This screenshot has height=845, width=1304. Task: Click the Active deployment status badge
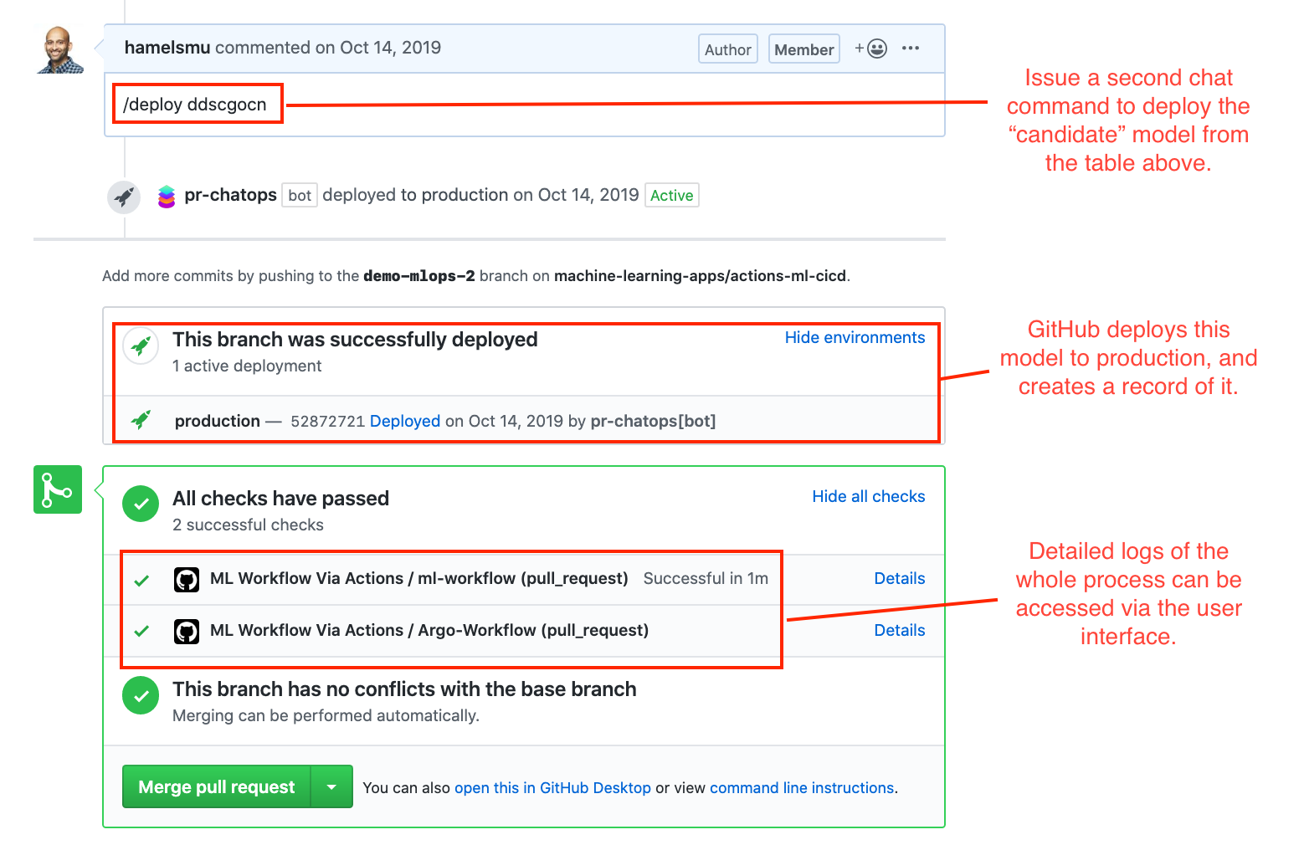(671, 196)
